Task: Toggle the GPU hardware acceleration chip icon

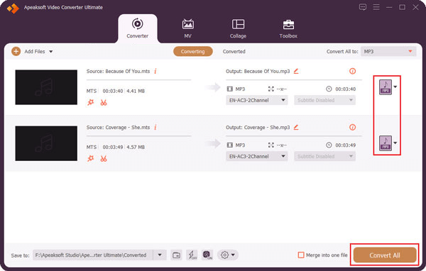Action: tap(207, 255)
